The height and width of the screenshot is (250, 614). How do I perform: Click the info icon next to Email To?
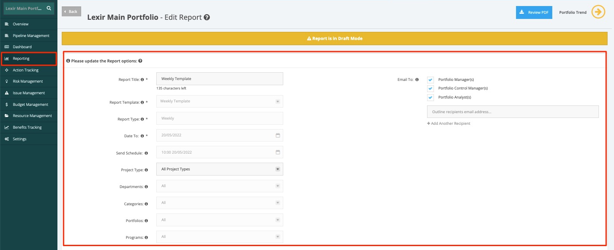[417, 80]
